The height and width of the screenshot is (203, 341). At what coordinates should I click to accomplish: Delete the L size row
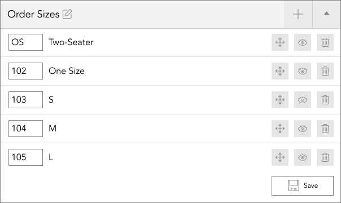pos(325,157)
